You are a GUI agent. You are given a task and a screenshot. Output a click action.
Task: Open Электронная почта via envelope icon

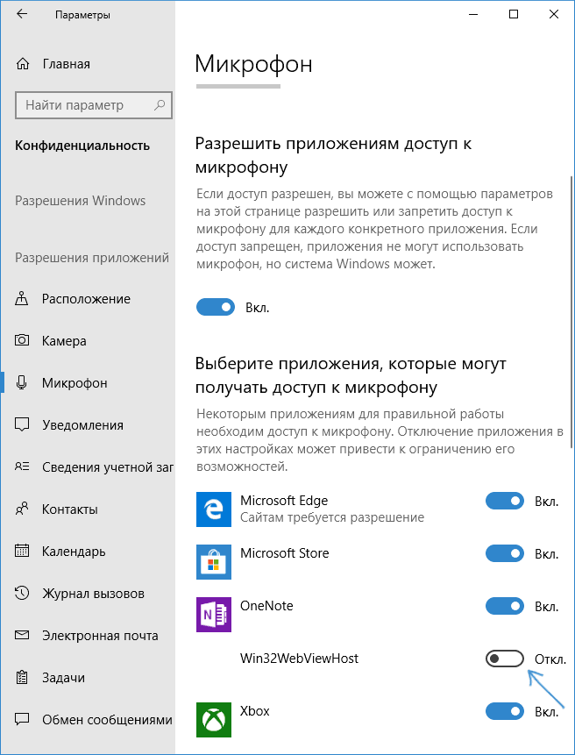[21, 635]
